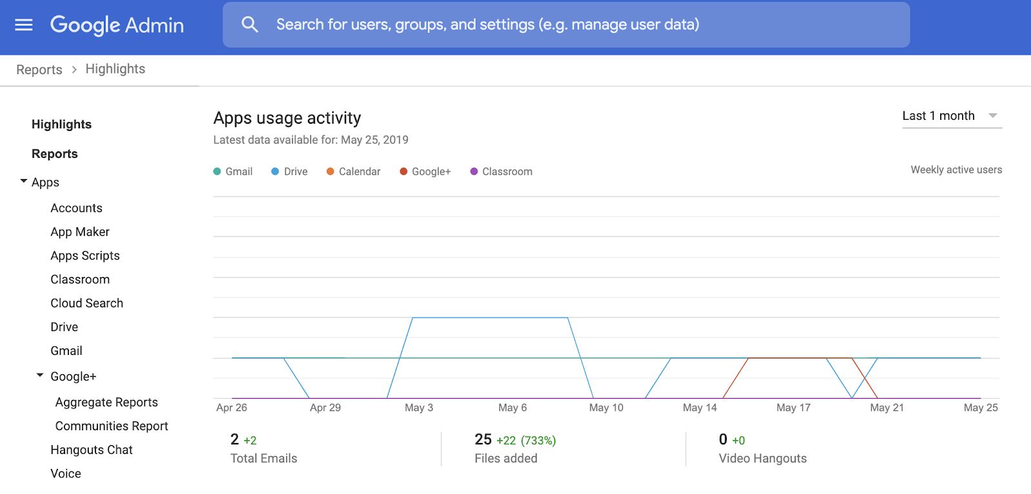Click the Weekly active users label
1031x494 pixels.
pyautogui.click(x=956, y=170)
